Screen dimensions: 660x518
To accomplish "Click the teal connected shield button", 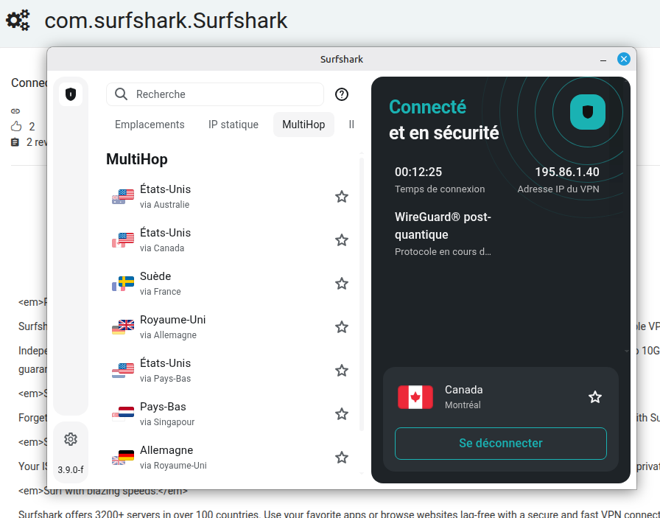I will coord(588,112).
